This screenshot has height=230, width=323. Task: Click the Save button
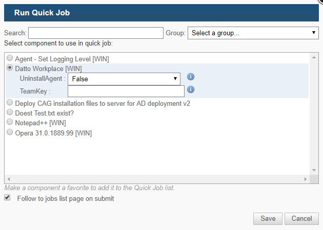pos(268,219)
